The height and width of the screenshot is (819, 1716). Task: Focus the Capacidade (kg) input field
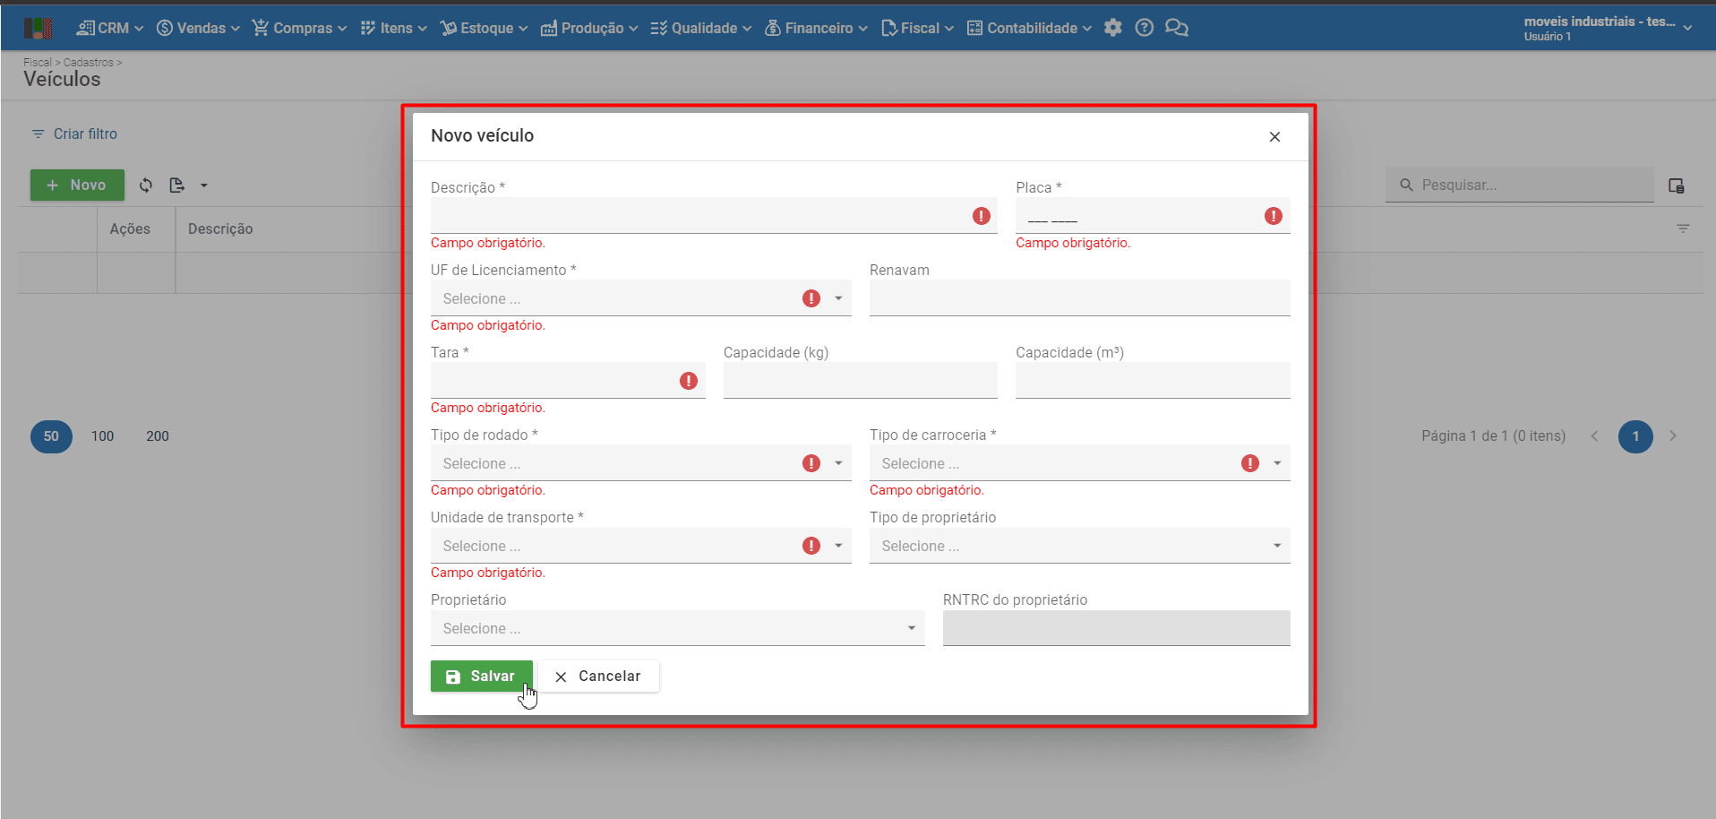[x=860, y=381]
